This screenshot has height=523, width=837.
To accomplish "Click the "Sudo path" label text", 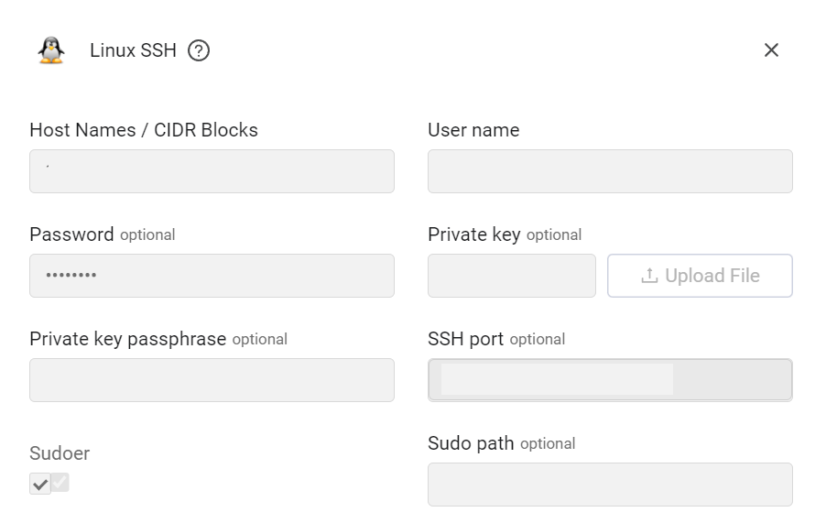I will point(471,443).
